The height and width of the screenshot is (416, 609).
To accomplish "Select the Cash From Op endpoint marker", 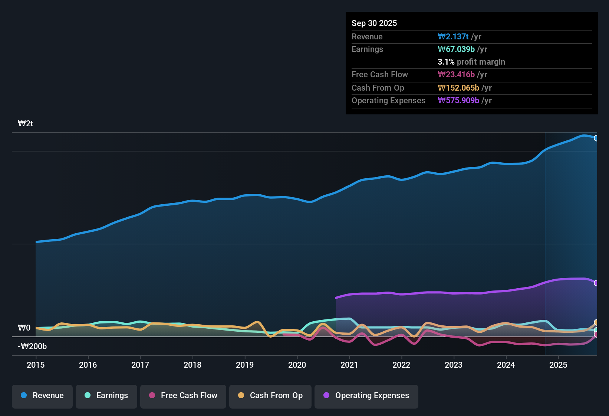I will (597, 323).
